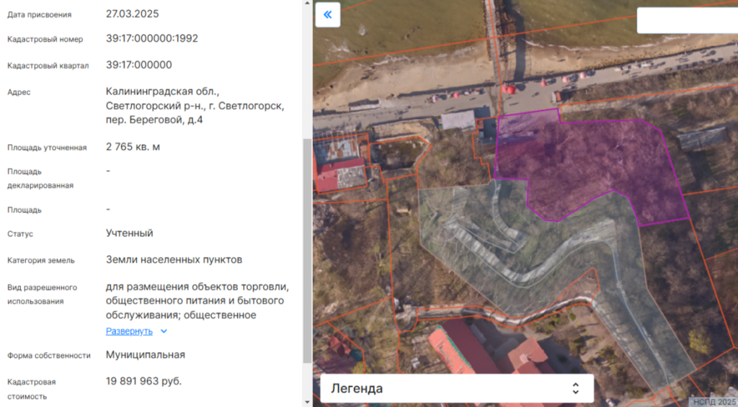Viewport: 738px width, 407px height.
Task: Click permitted use text 'для размещения объектов торговли'
Action: point(197,287)
